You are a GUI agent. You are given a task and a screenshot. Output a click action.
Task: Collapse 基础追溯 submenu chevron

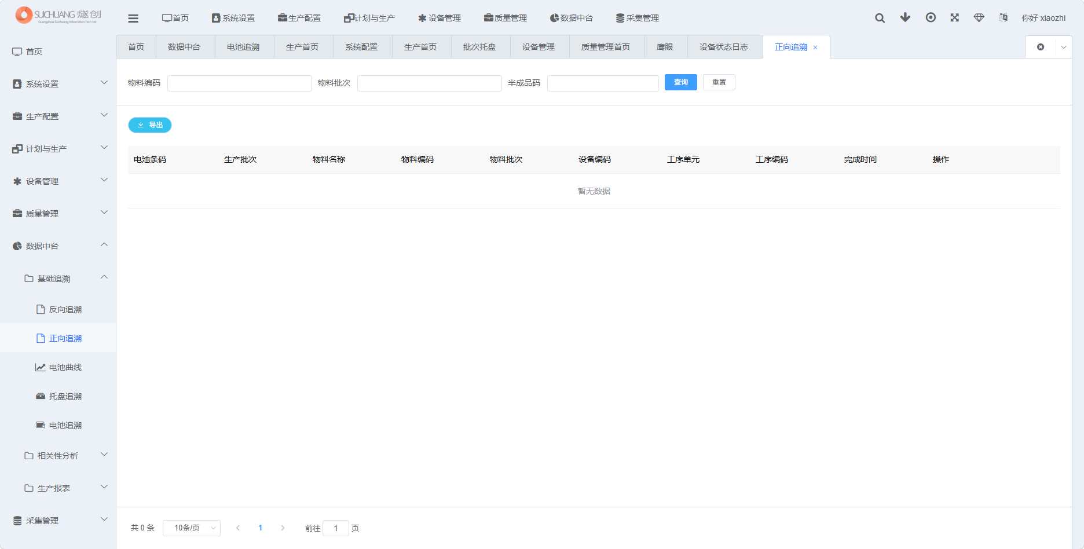click(x=104, y=277)
